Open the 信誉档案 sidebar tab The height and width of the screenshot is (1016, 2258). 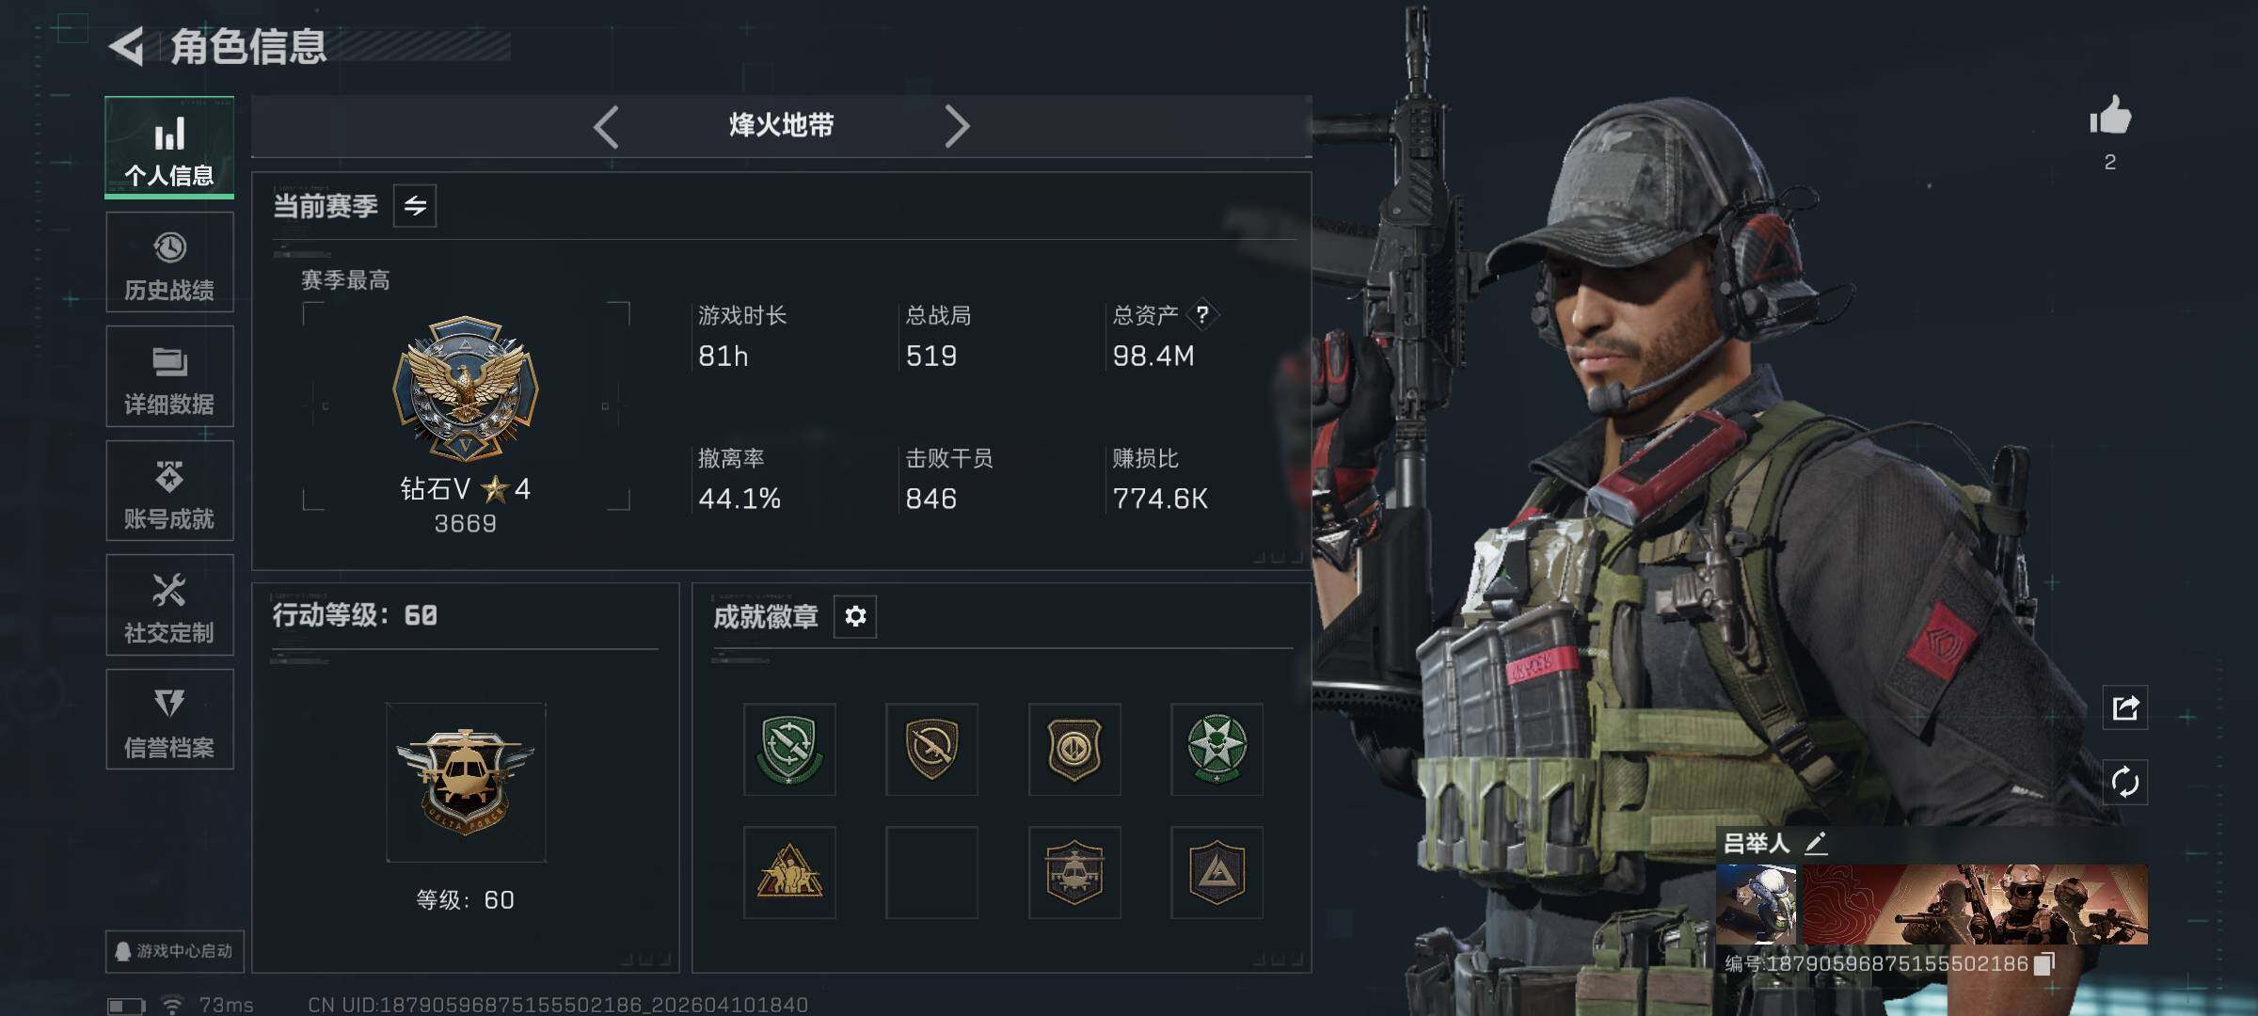pos(169,720)
